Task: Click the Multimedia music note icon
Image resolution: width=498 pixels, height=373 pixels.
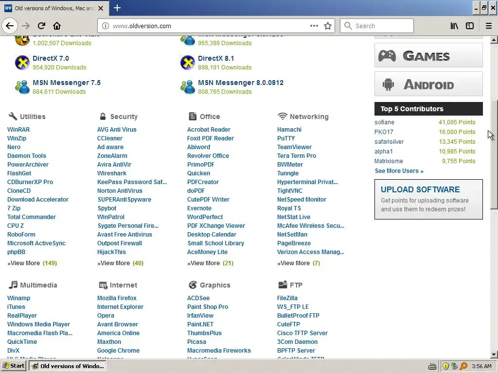Action: point(13,285)
